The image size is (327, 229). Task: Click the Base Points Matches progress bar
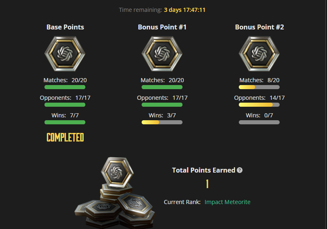click(x=65, y=87)
